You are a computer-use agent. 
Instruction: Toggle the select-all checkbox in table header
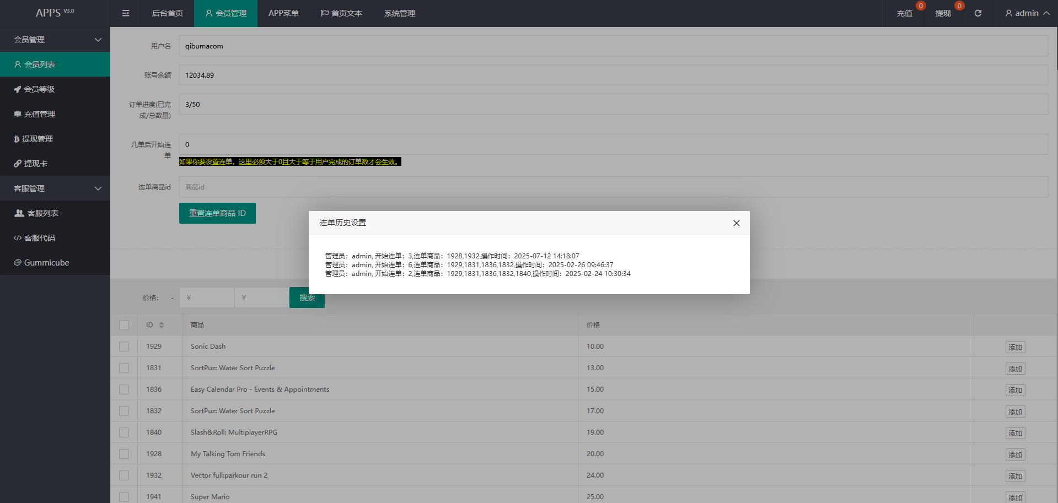(124, 325)
